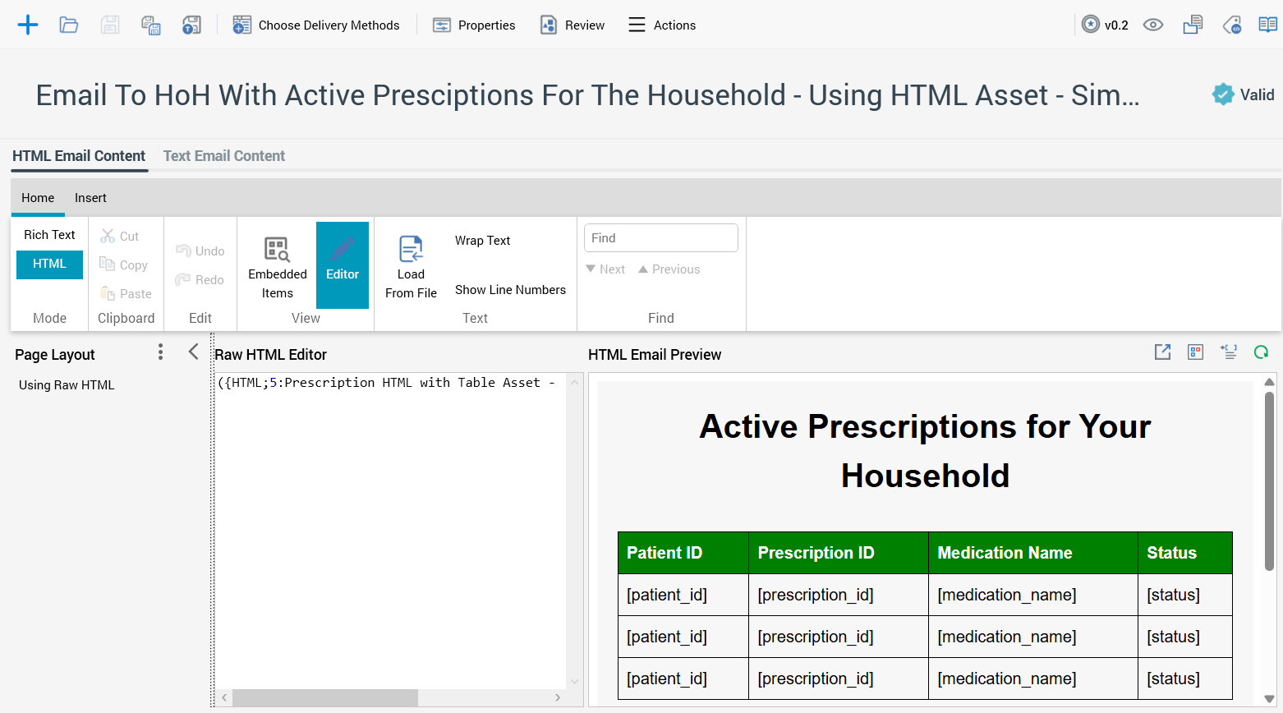Image resolution: width=1283 pixels, height=713 pixels.
Task: Open the Insert ribbon tab
Action: [x=90, y=198]
